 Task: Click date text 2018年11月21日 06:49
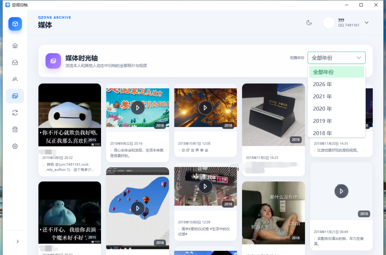pyautogui.click(x=331, y=232)
